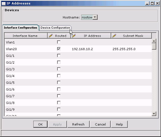Viewport: 161px width, 137px height.
Task: Open the Hostname dropdown arrow
Action: tap(95, 17)
